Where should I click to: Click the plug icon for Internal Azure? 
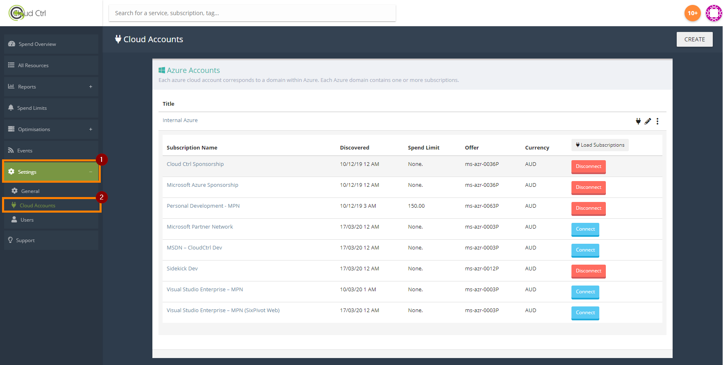point(638,121)
